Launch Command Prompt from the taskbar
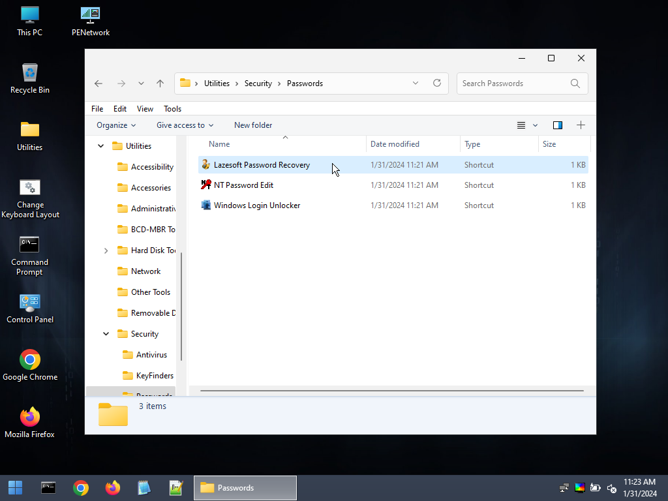Viewport: 668px width, 501px height. pos(48,488)
